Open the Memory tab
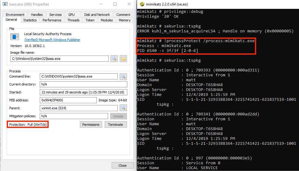Image resolution: width=299 pixels, height=171 pixels. click(x=125, y=20)
